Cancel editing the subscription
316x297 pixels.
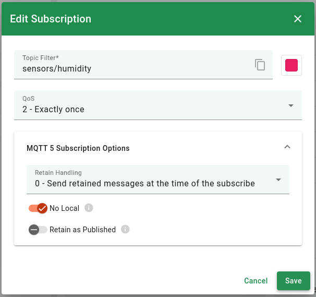[x=256, y=281]
